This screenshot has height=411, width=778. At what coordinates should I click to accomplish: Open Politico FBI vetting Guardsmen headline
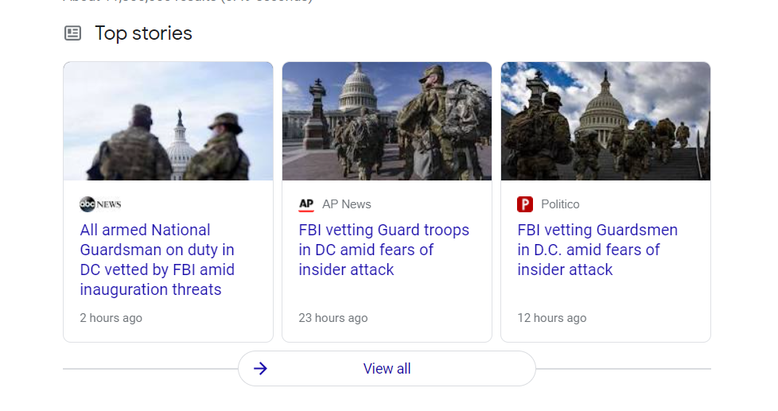click(597, 250)
